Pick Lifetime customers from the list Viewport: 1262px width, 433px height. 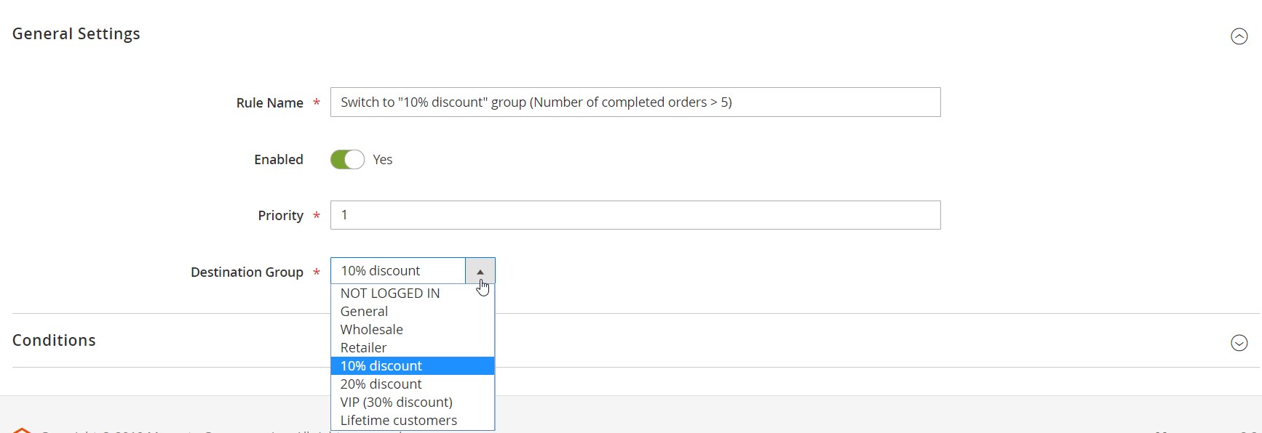pos(399,421)
